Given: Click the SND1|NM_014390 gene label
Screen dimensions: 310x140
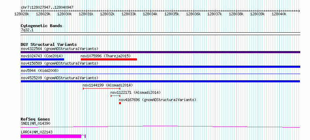Looking at the screenshot, I should 36,123.
